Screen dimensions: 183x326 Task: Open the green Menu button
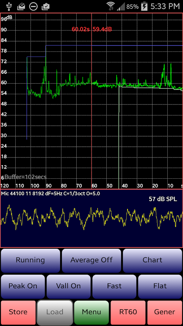pyautogui.click(x=91, y=312)
